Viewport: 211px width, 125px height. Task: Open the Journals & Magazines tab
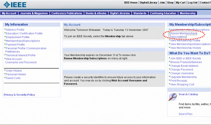point(34,13)
